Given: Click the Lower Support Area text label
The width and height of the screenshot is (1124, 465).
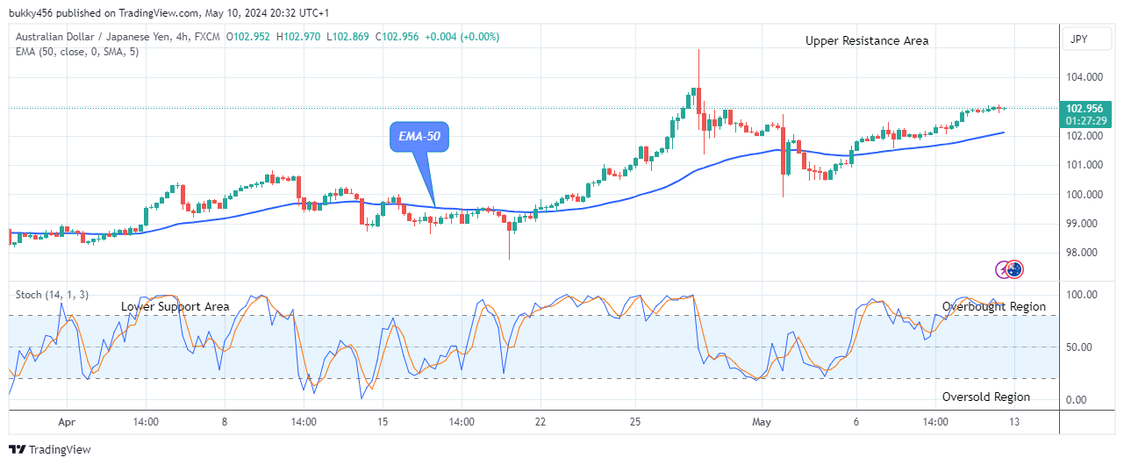Looking at the screenshot, I should click(175, 306).
